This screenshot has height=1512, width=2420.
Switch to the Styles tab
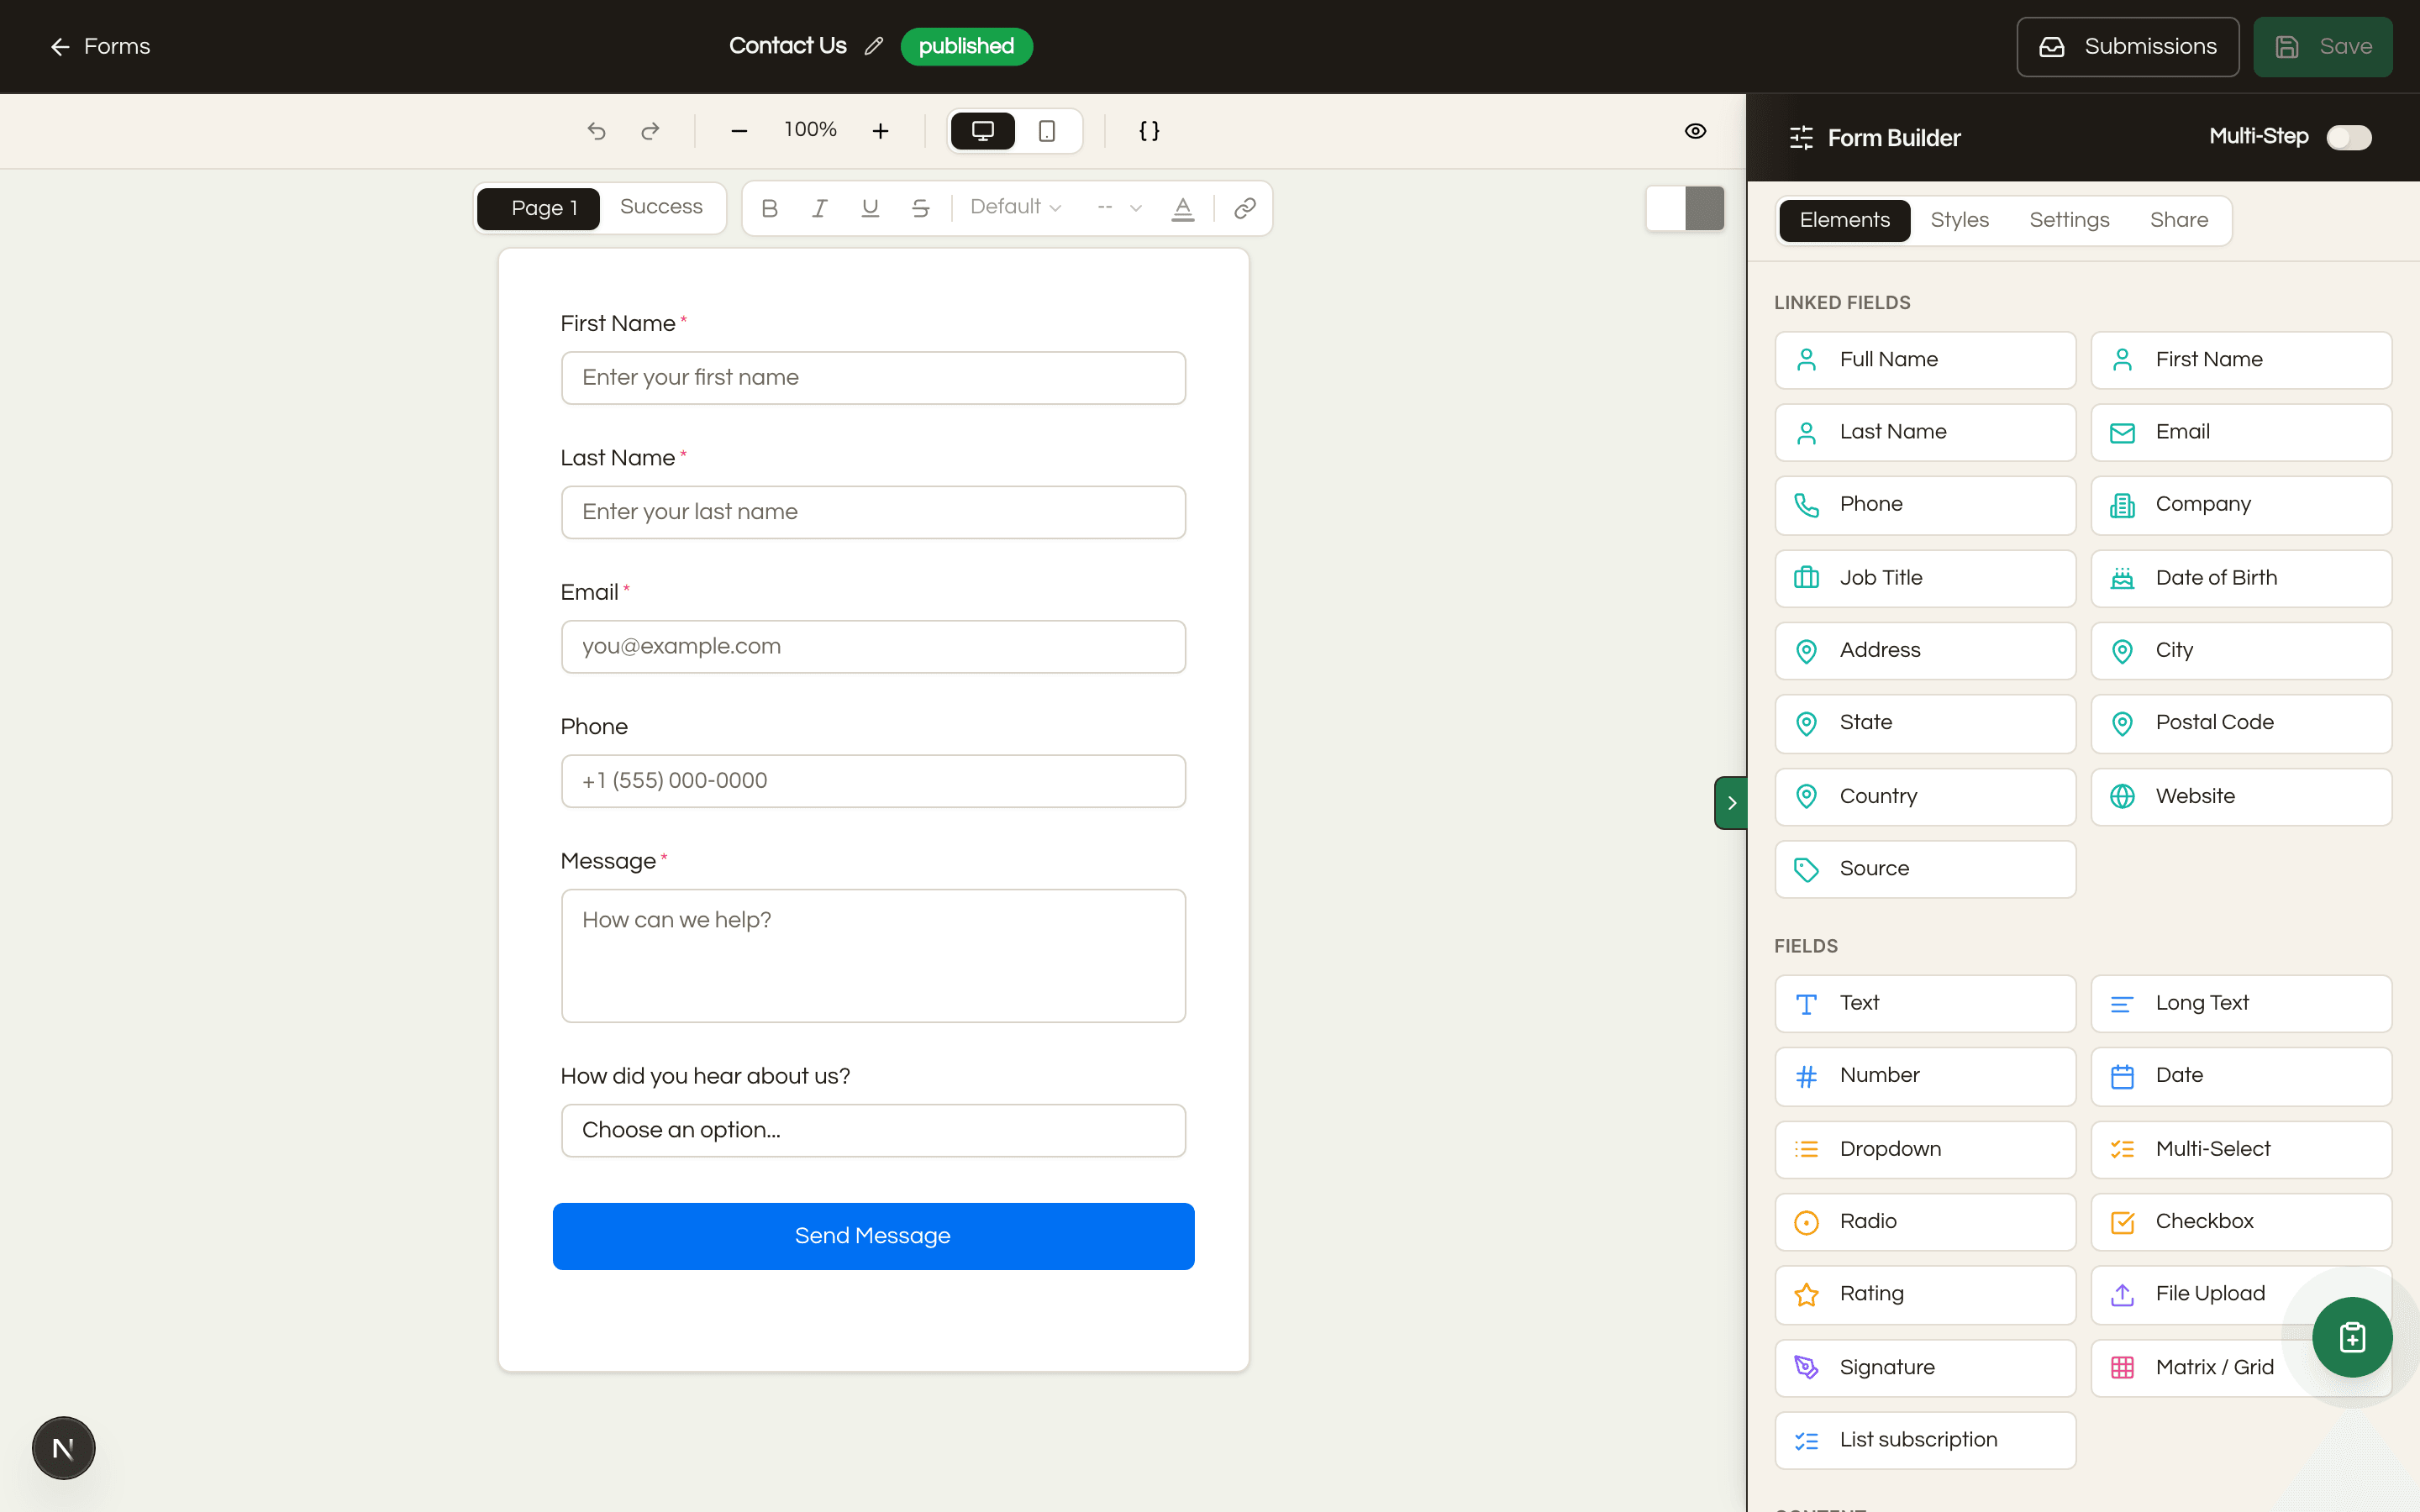tap(1960, 220)
